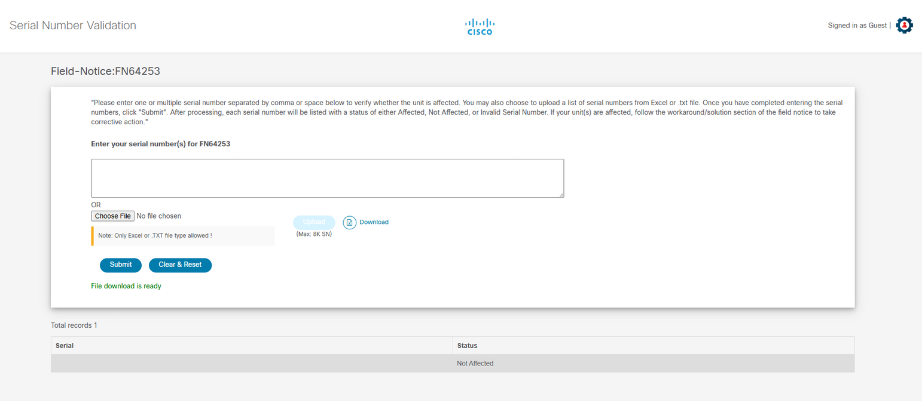Click the Upload button

314,222
